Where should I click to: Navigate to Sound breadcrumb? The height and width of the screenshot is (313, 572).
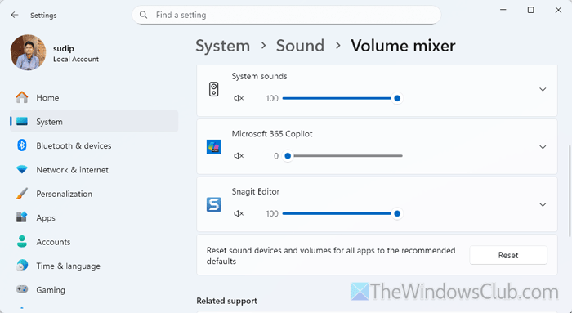300,46
